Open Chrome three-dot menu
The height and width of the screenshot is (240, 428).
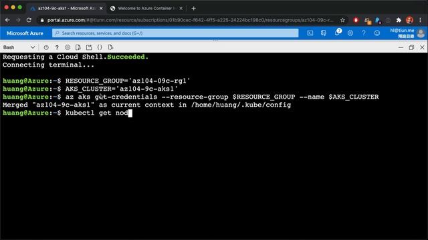pyautogui.click(x=420, y=20)
